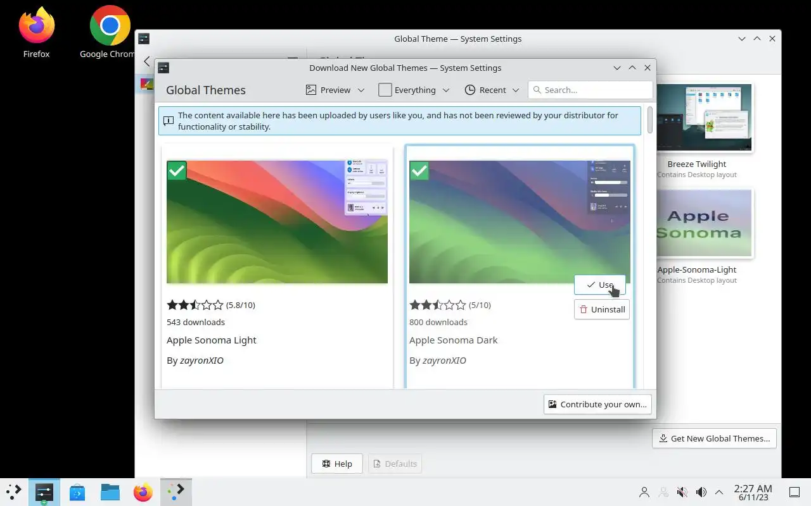Click the Global Themes heading in the dialog

(x=206, y=90)
